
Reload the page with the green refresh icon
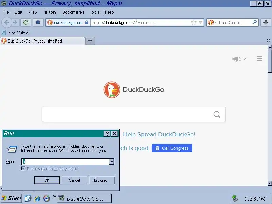tap(26, 22)
